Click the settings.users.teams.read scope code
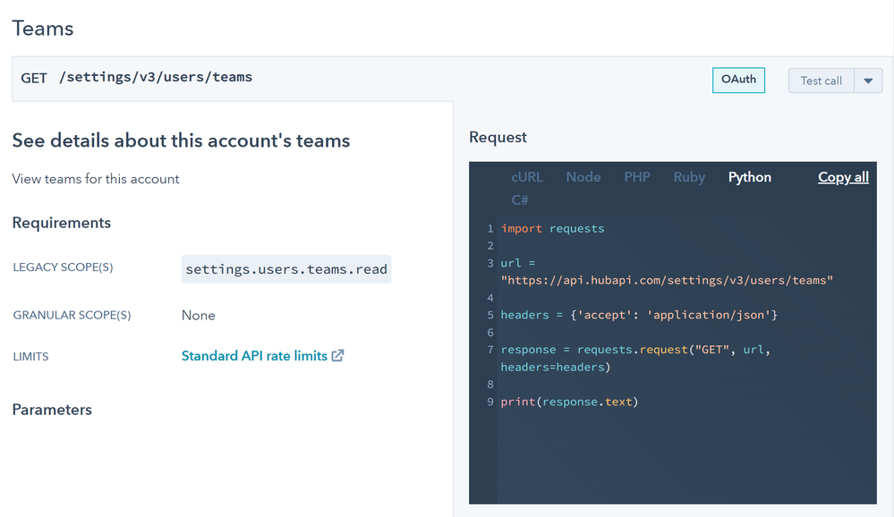The width and height of the screenshot is (894, 517). tap(286, 269)
